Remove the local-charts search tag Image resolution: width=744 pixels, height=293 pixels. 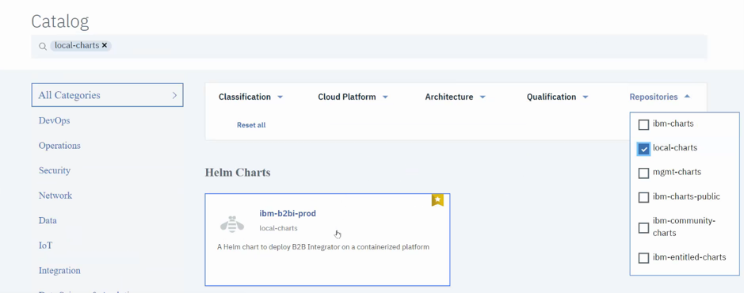[x=105, y=45]
